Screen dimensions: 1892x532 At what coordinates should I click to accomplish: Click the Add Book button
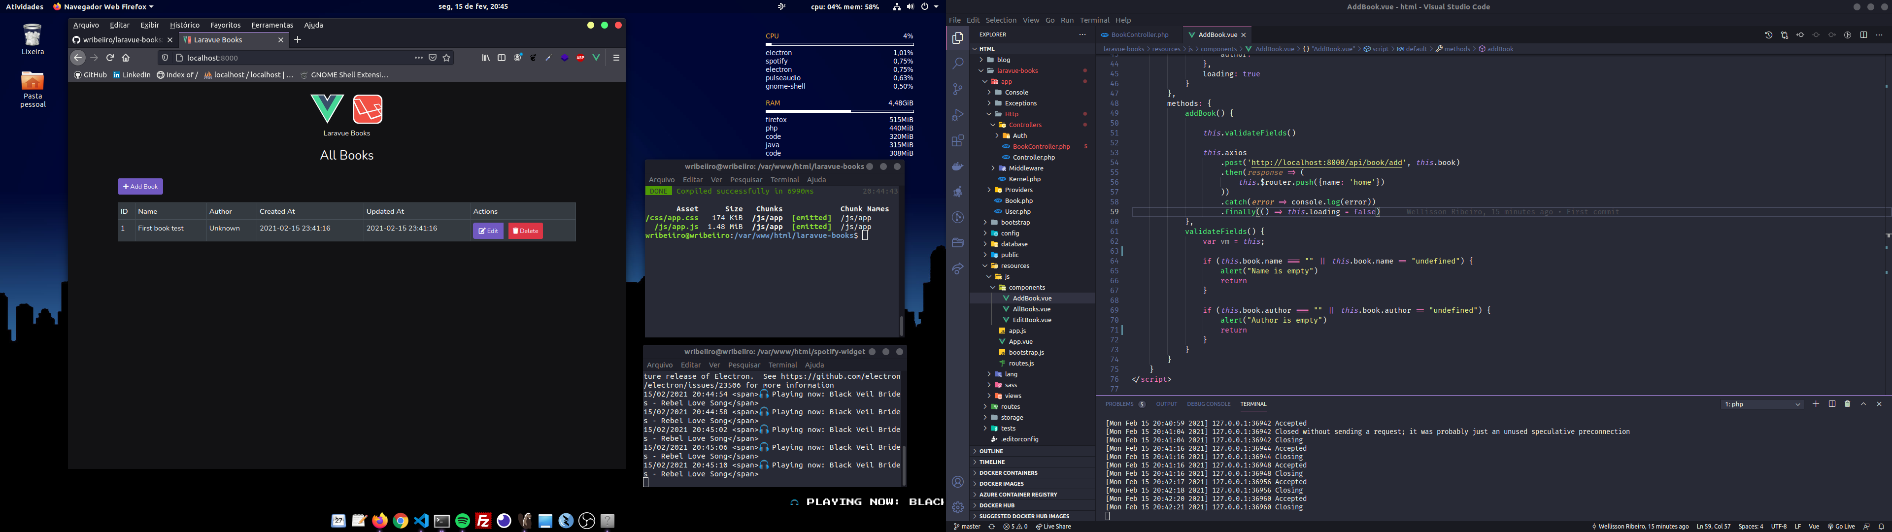(140, 187)
